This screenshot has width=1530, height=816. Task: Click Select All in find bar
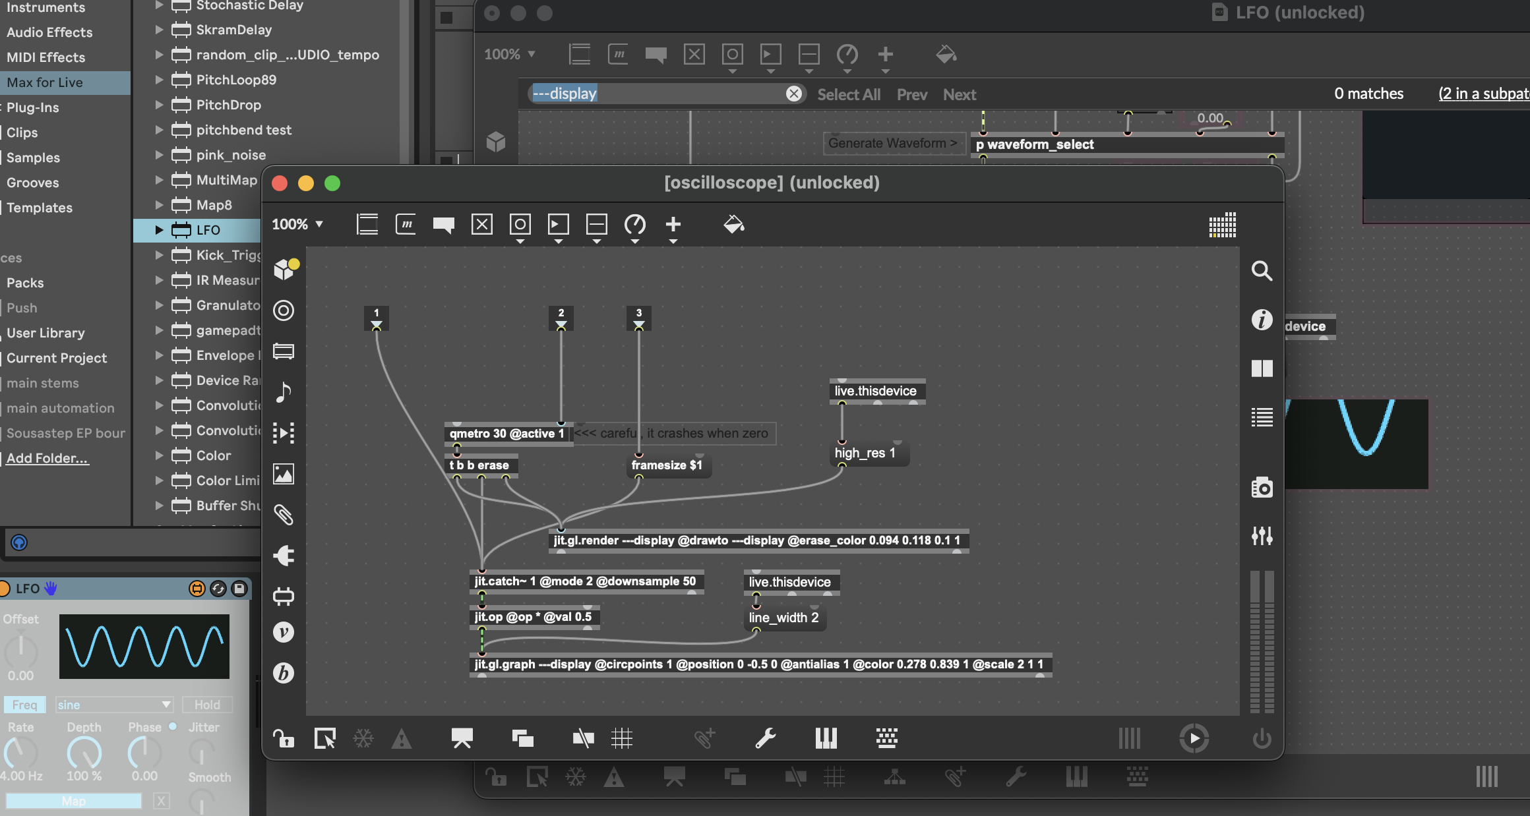[849, 94]
